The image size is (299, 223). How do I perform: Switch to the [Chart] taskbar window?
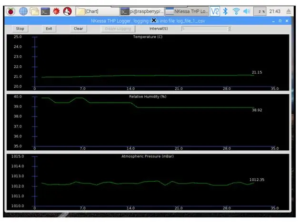coord(97,11)
